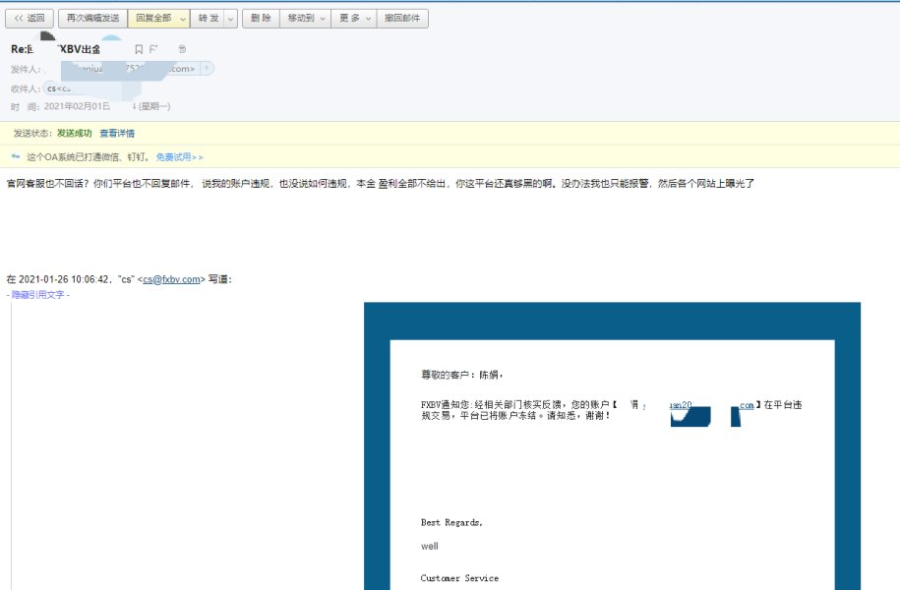The width and height of the screenshot is (900, 590).
Task: Click the Best Regards, line
Action: (x=451, y=522)
